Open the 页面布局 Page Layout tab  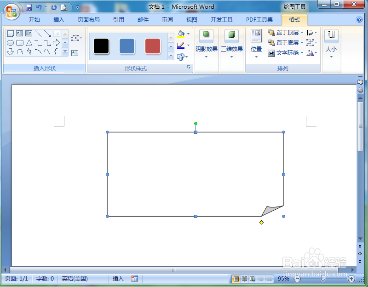pos(88,20)
